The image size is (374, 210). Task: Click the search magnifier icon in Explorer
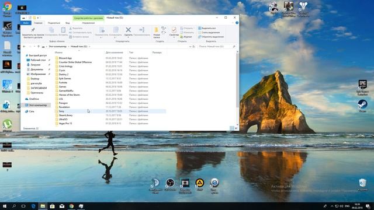coord(234,47)
